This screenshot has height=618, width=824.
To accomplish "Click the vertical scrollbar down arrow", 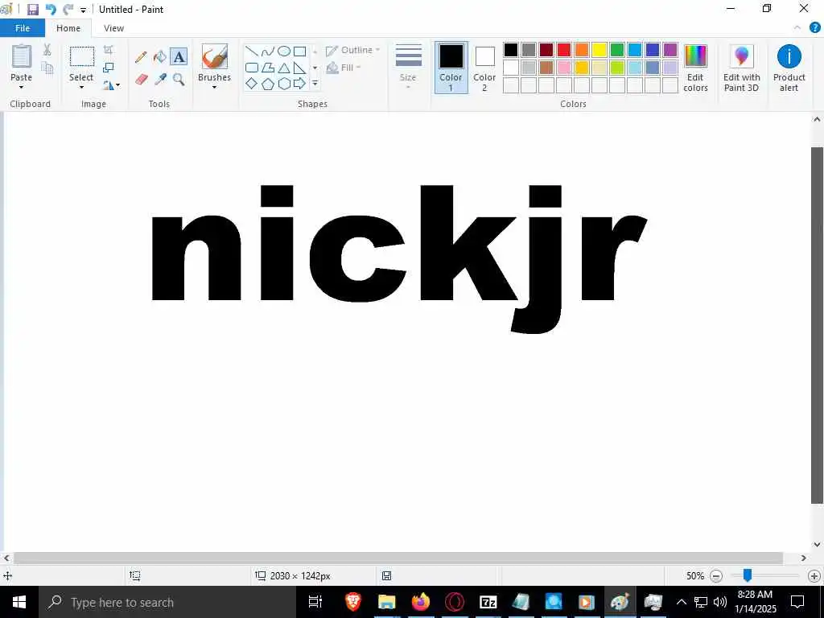I will [x=818, y=545].
